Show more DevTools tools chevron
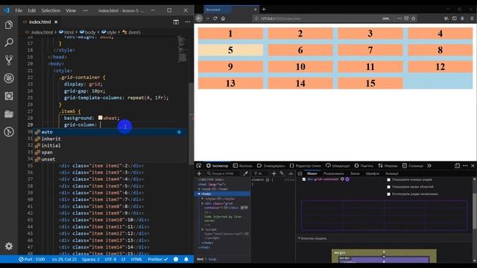This screenshot has width=477, height=268. point(429,165)
